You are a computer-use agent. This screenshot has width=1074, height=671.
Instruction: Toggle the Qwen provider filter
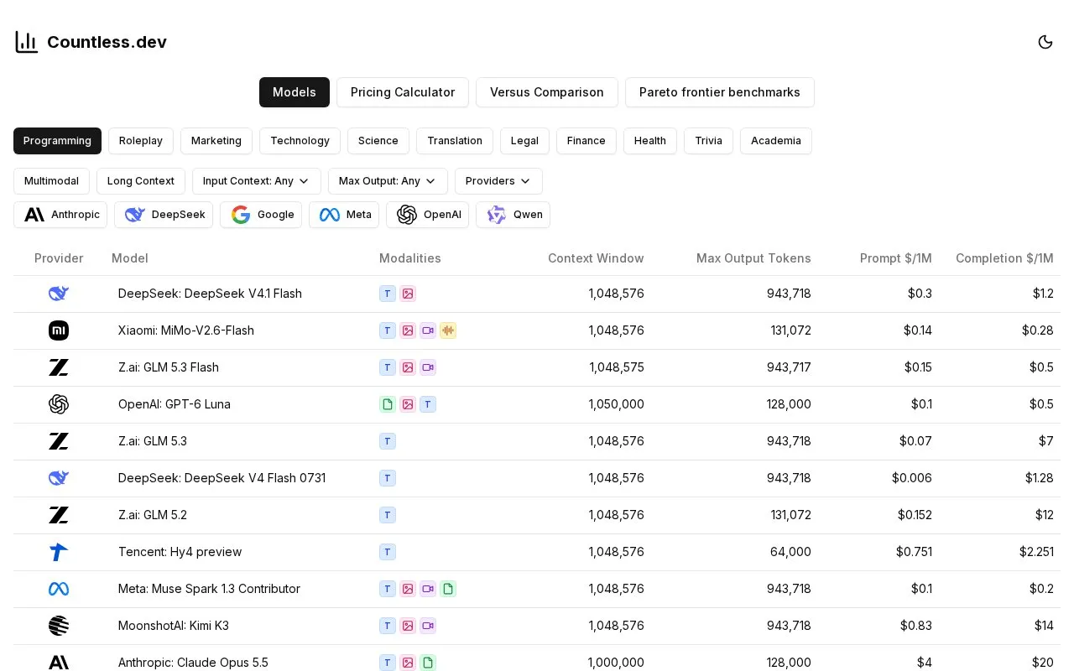513,215
